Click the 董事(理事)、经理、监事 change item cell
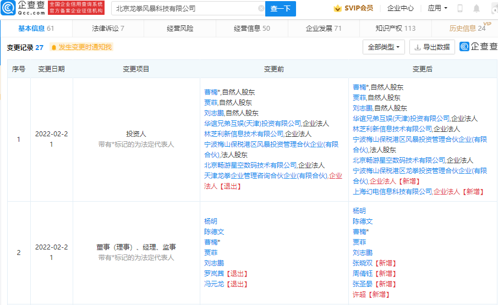Image resolution: width=498 pixels, height=305 pixels. pos(136,252)
